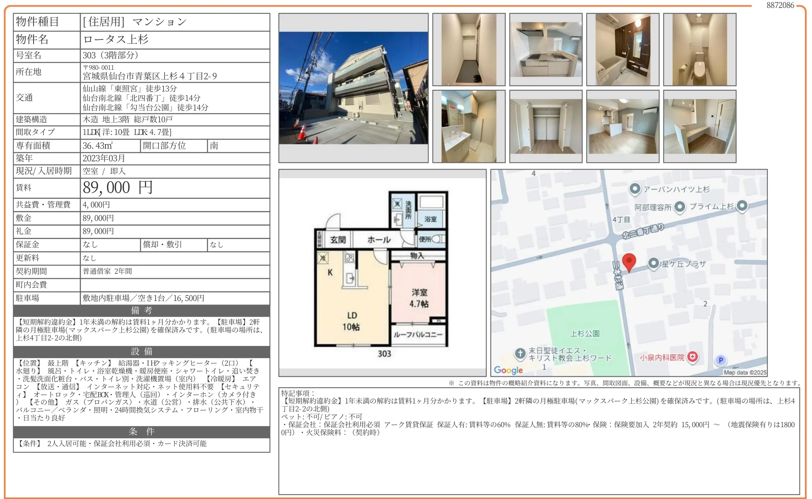
Task: Click the アーバンハイツ上杉 map marker icon
Action: tap(634, 189)
